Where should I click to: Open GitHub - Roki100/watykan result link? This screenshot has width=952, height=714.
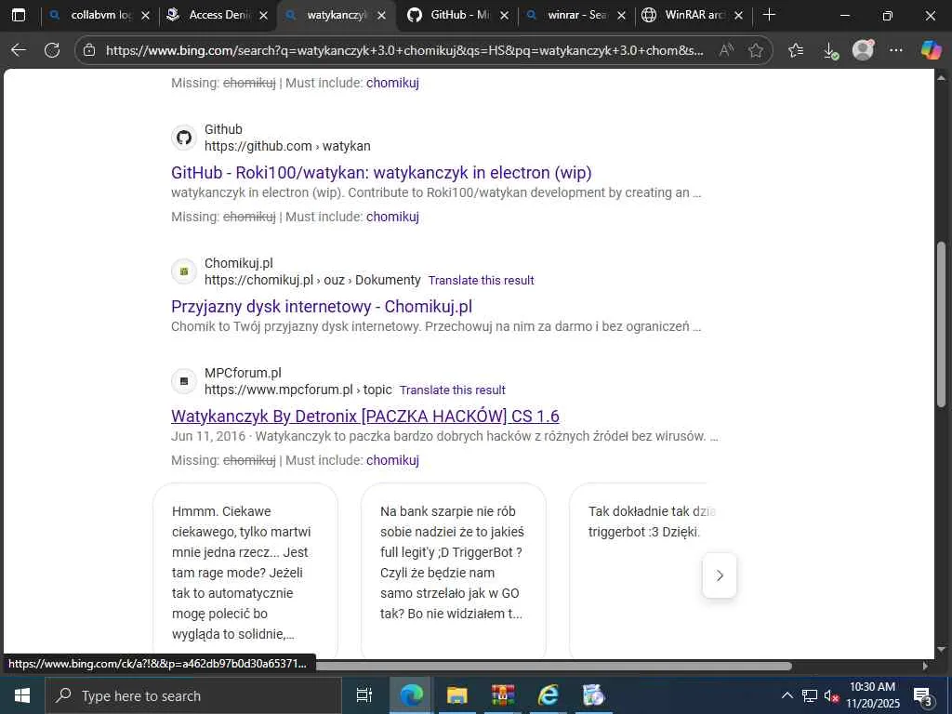tap(381, 172)
